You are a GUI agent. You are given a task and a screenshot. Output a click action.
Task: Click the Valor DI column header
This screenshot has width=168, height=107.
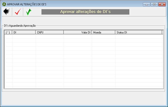78,32
